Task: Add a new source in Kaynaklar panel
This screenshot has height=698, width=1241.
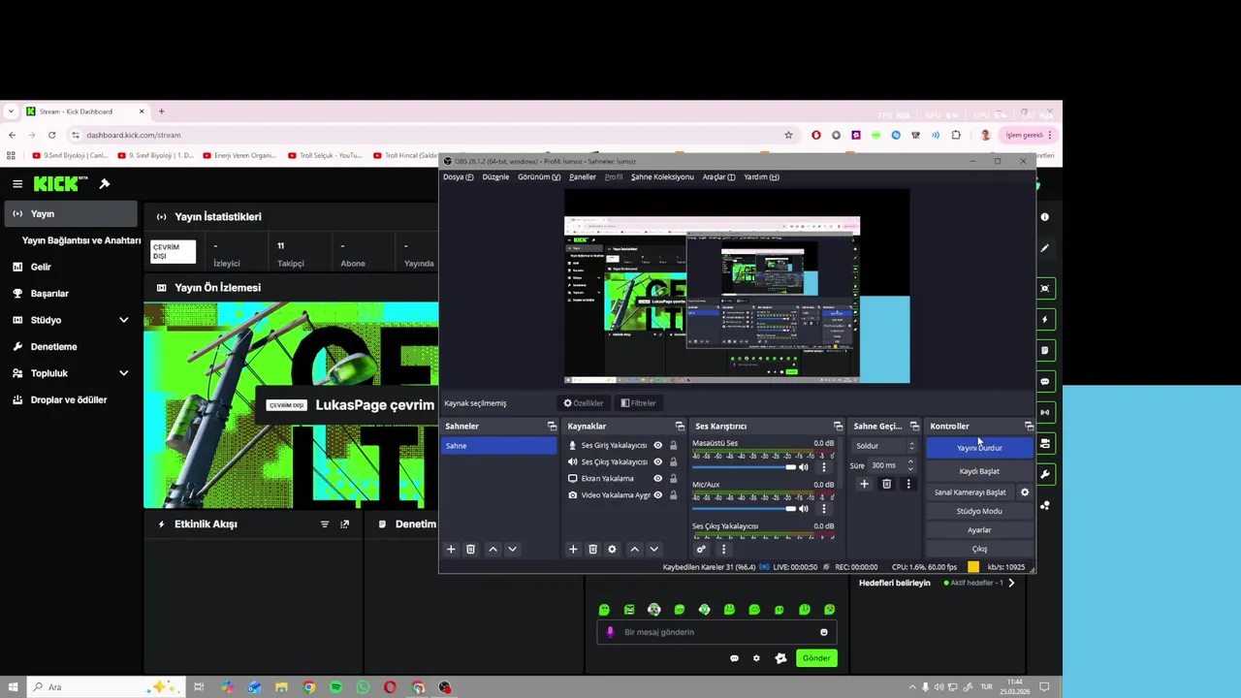Action: click(573, 550)
